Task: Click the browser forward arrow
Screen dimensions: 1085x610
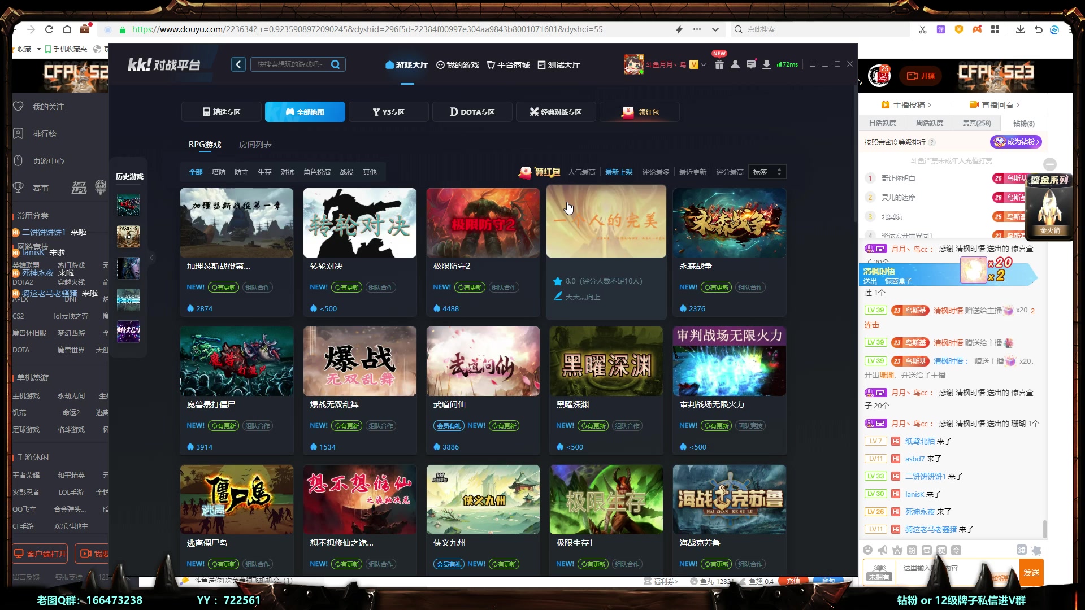Action: point(31,29)
